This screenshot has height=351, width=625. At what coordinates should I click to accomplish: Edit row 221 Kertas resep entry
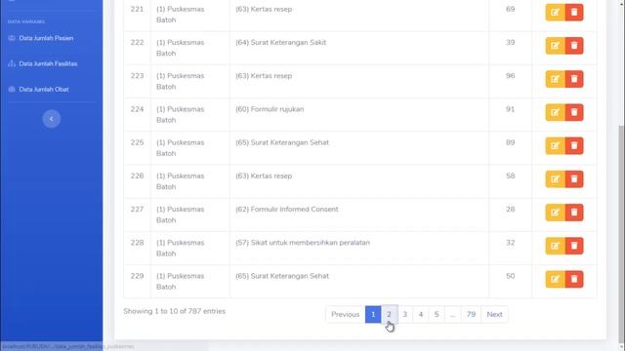(555, 13)
